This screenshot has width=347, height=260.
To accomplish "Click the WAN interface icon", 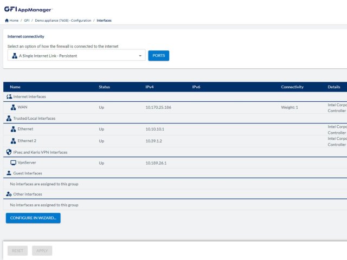I will coord(13,107).
